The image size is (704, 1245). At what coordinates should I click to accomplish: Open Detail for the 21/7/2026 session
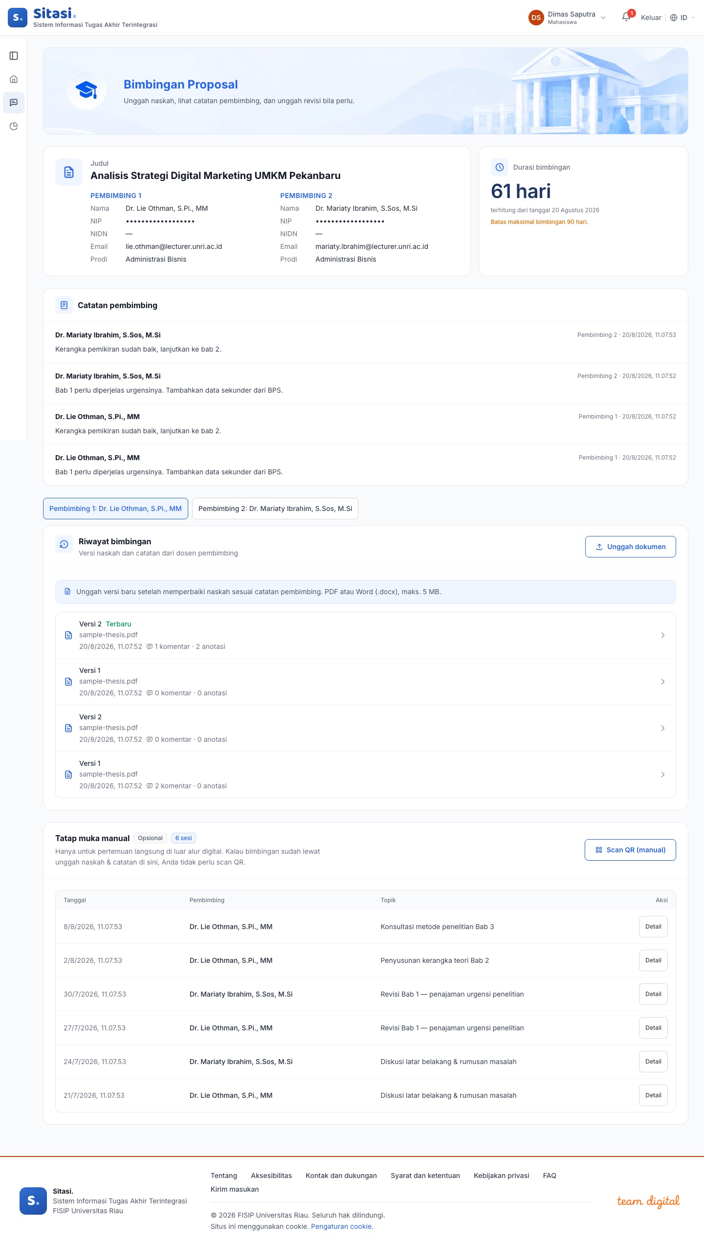653,1095
